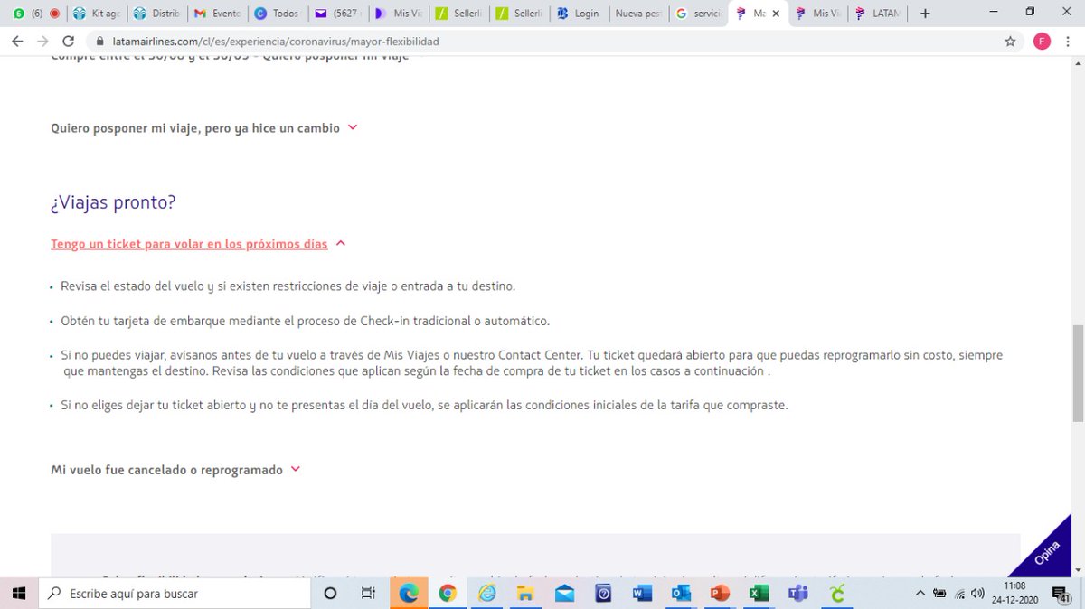
Task: Open Outlook from the taskbar
Action: pyautogui.click(x=681, y=594)
